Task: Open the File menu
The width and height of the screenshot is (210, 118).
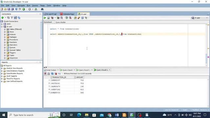Action: (2, 6)
